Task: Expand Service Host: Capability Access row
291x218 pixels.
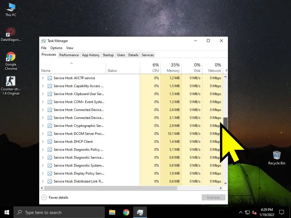Action: coord(43,86)
